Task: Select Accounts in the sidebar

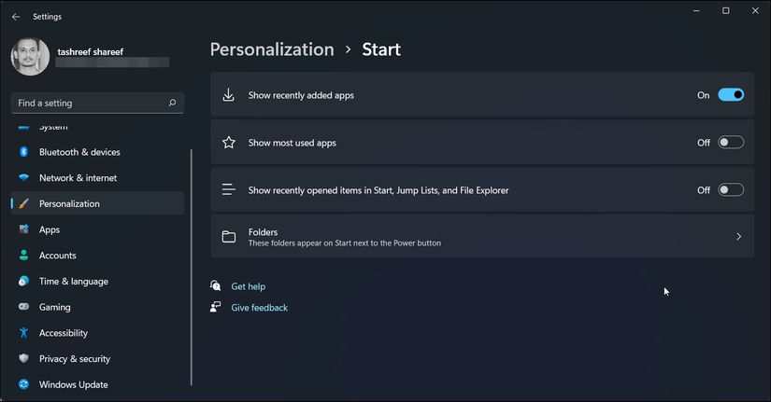Action: pyautogui.click(x=57, y=256)
